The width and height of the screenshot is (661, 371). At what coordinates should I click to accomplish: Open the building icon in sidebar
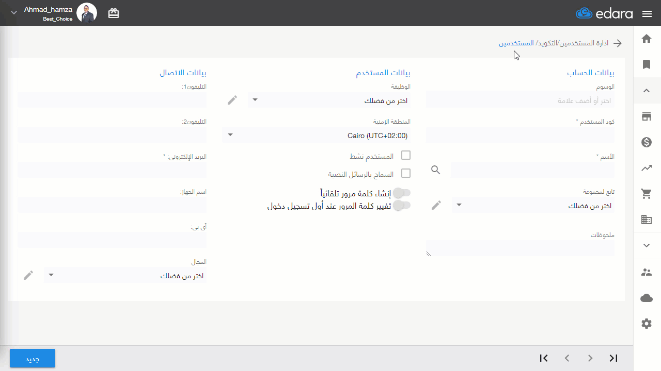(x=647, y=220)
